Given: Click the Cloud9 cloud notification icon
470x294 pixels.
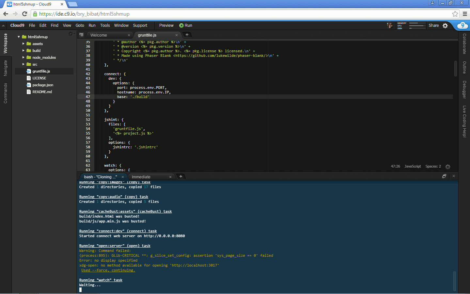Looking at the screenshot, I should [462, 25].
